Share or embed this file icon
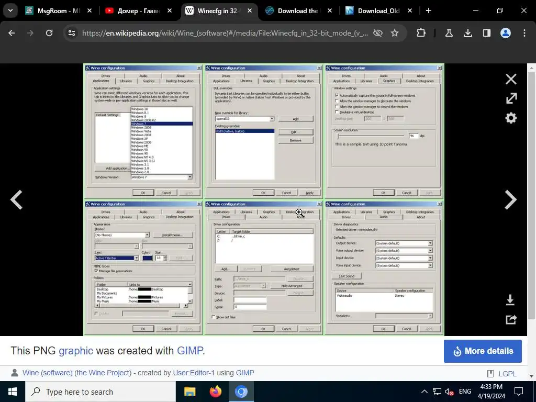The height and width of the screenshot is (402, 536). pyautogui.click(x=511, y=319)
